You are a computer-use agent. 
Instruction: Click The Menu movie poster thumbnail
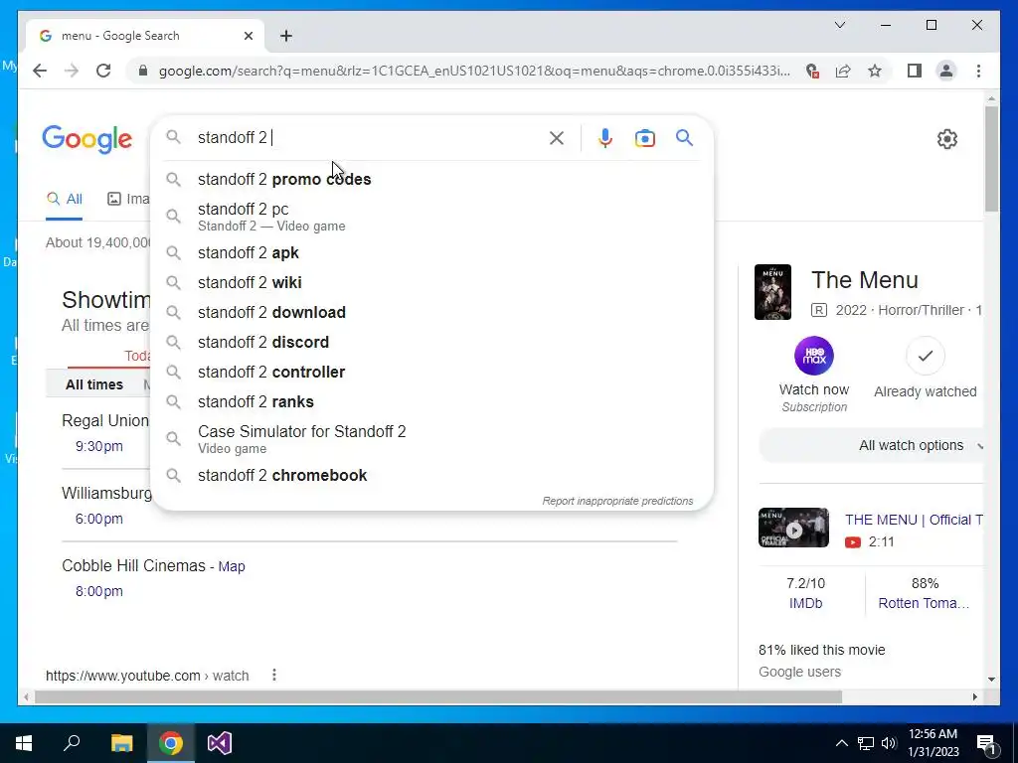(x=772, y=292)
